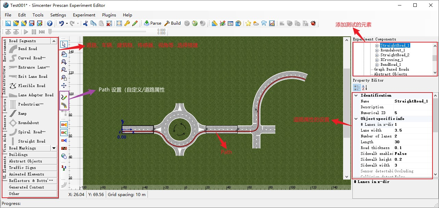Viewport: 439px width, 208px height.
Task: Select the inherited road path tool
Action: pyautogui.click(x=64, y=105)
